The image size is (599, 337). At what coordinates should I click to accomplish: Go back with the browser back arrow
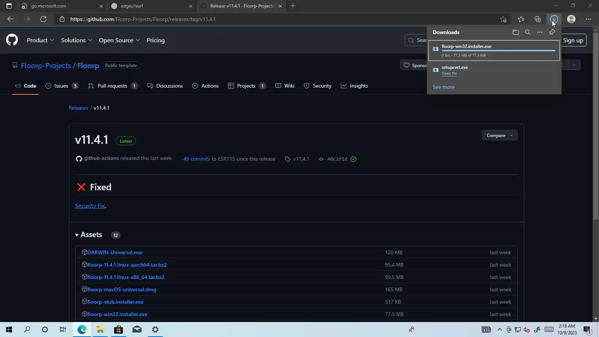click(x=10, y=19)
